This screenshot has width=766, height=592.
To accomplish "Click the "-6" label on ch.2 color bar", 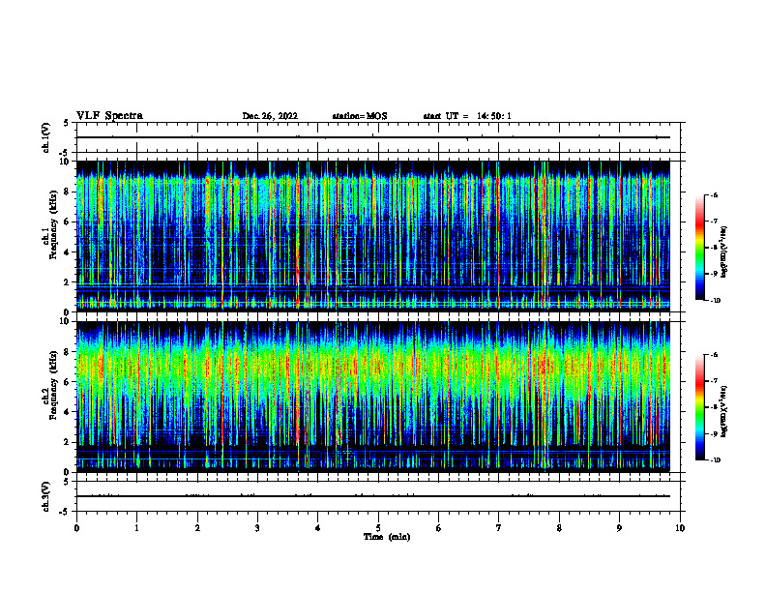I will pyautogui.click(x=715, y=355).
